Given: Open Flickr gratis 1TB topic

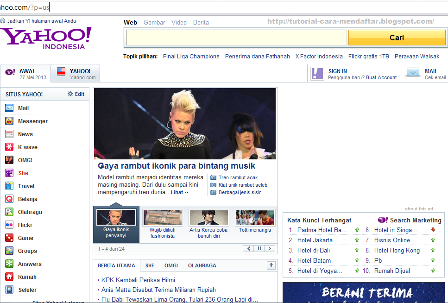Looking at the screenshot, I should [x=369, y=57].
